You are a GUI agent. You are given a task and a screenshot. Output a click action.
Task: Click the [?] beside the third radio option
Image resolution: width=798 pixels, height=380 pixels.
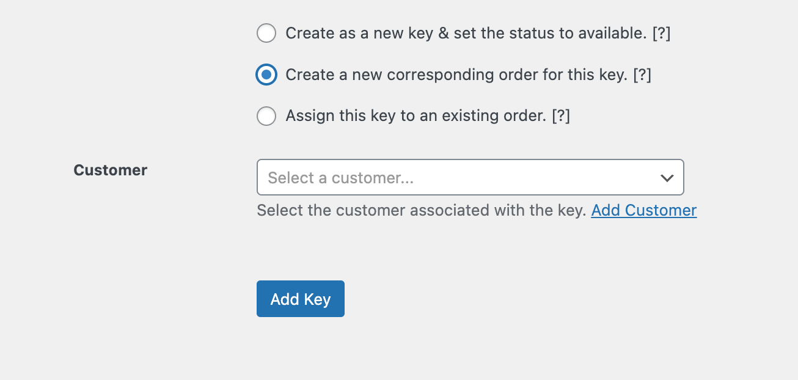click(560, 115)
